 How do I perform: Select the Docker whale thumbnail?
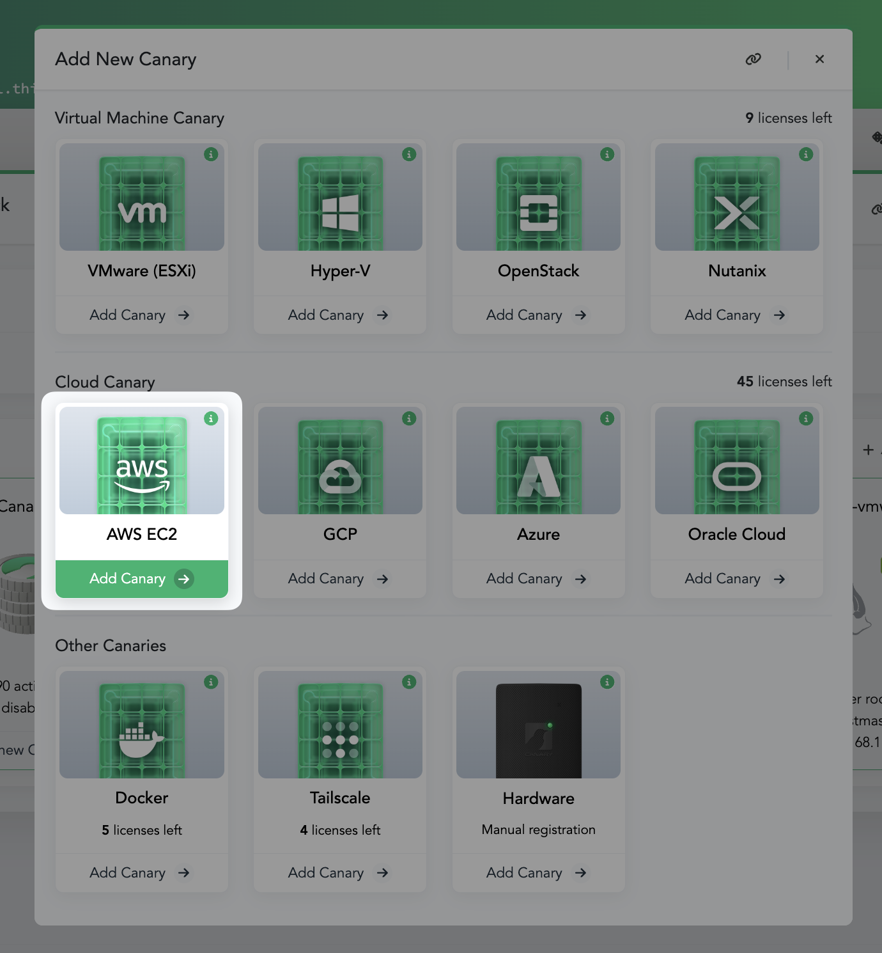coord(142,730)
